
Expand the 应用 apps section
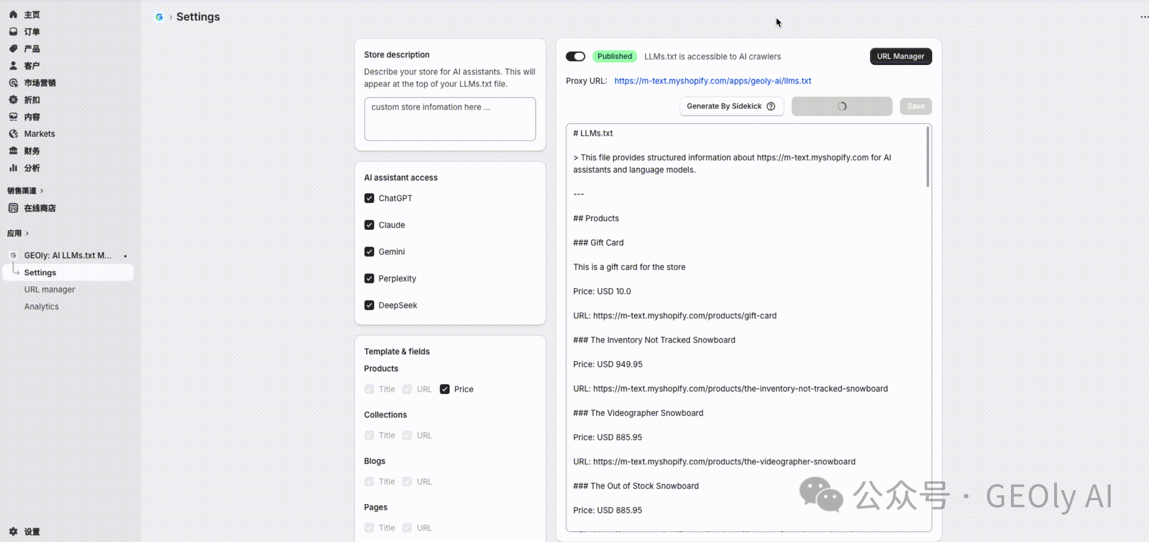[x=18, y=233]
